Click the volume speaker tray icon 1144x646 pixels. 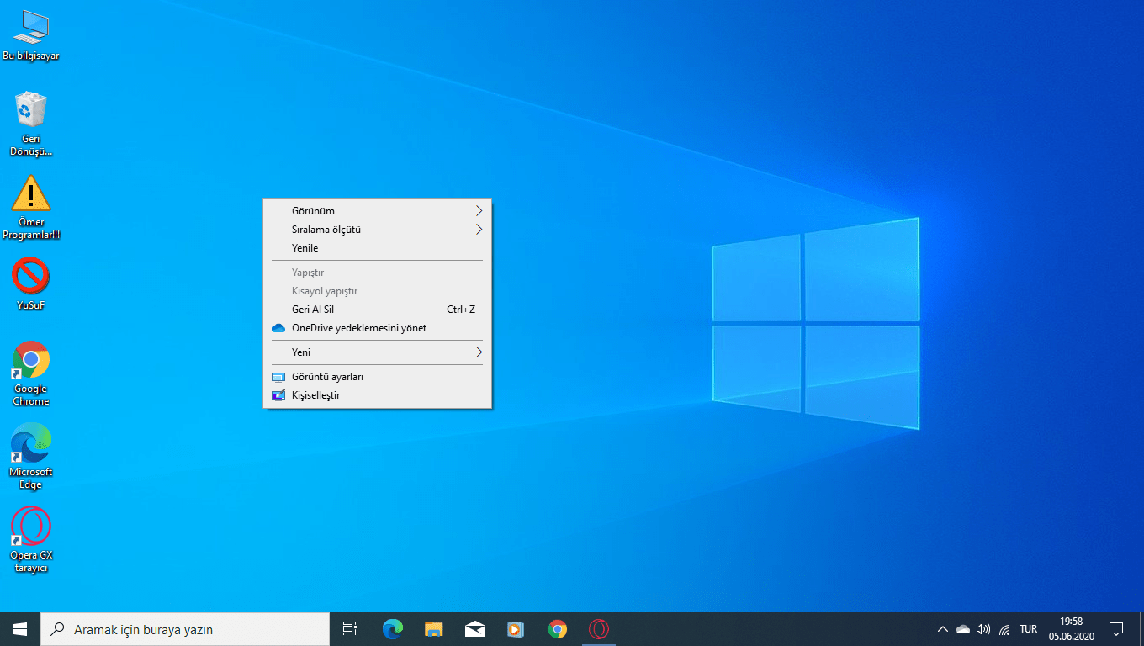point(983,629)
